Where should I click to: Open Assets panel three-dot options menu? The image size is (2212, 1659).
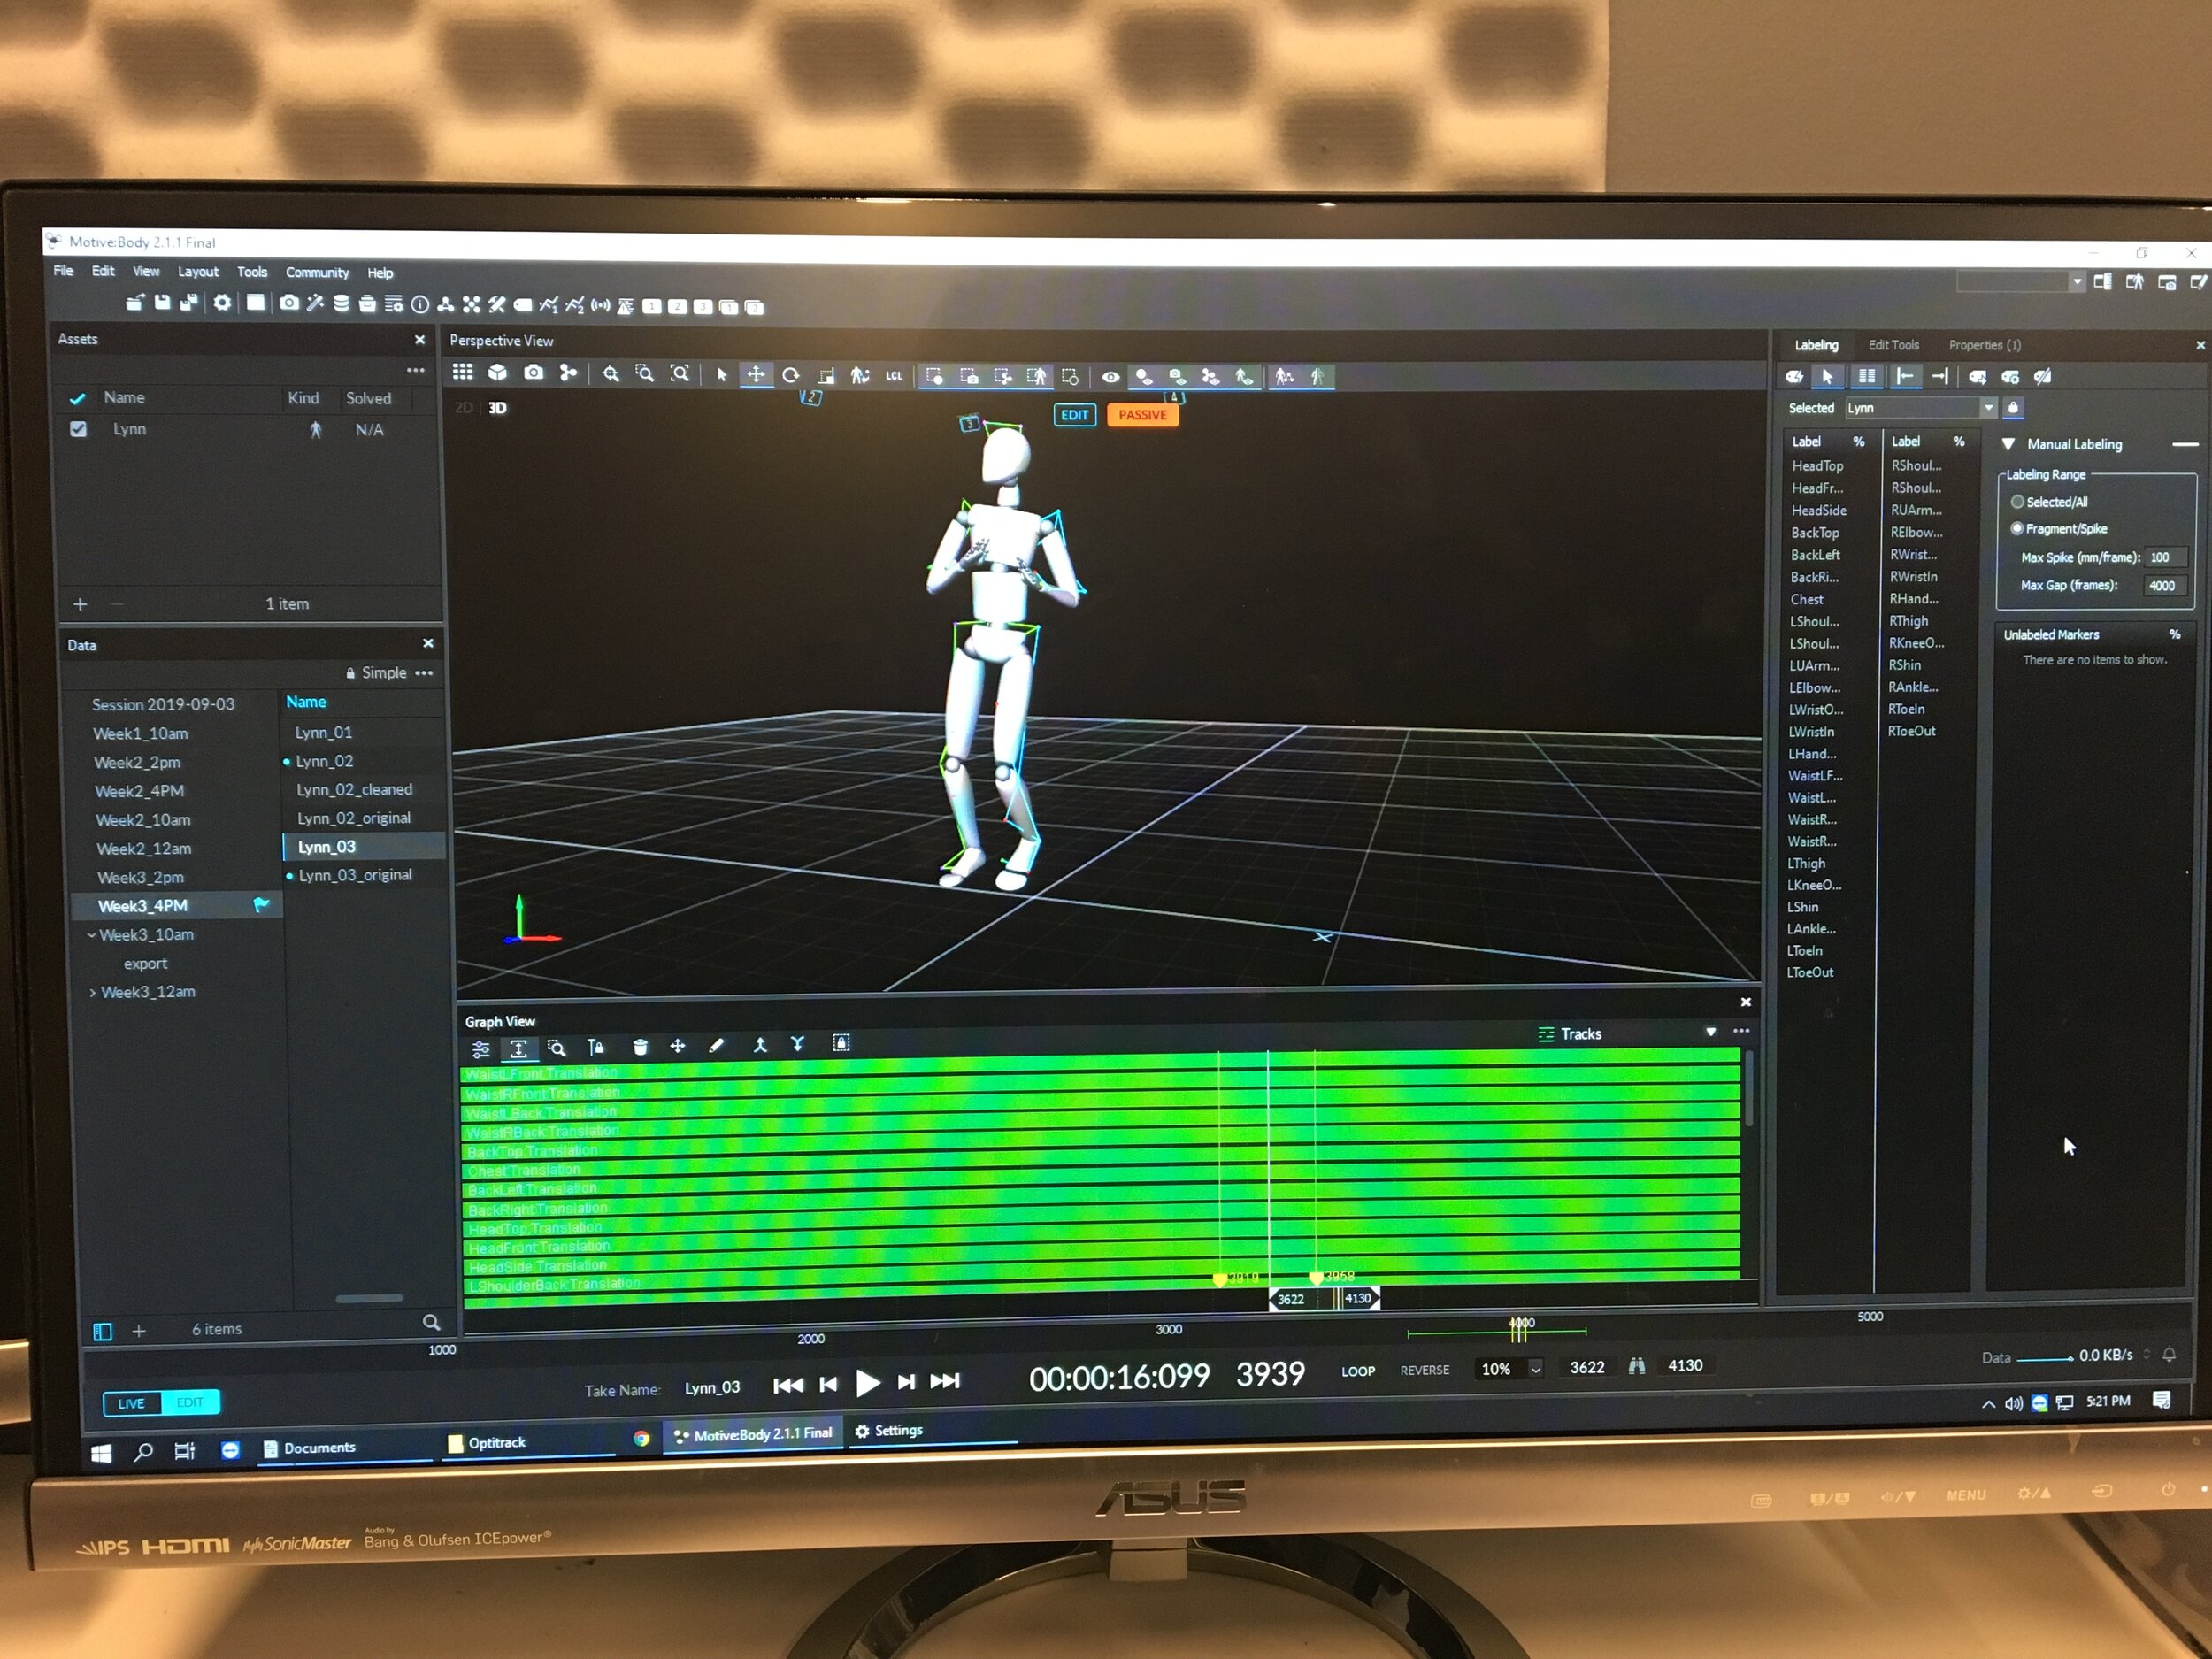(x=415, y=370)
